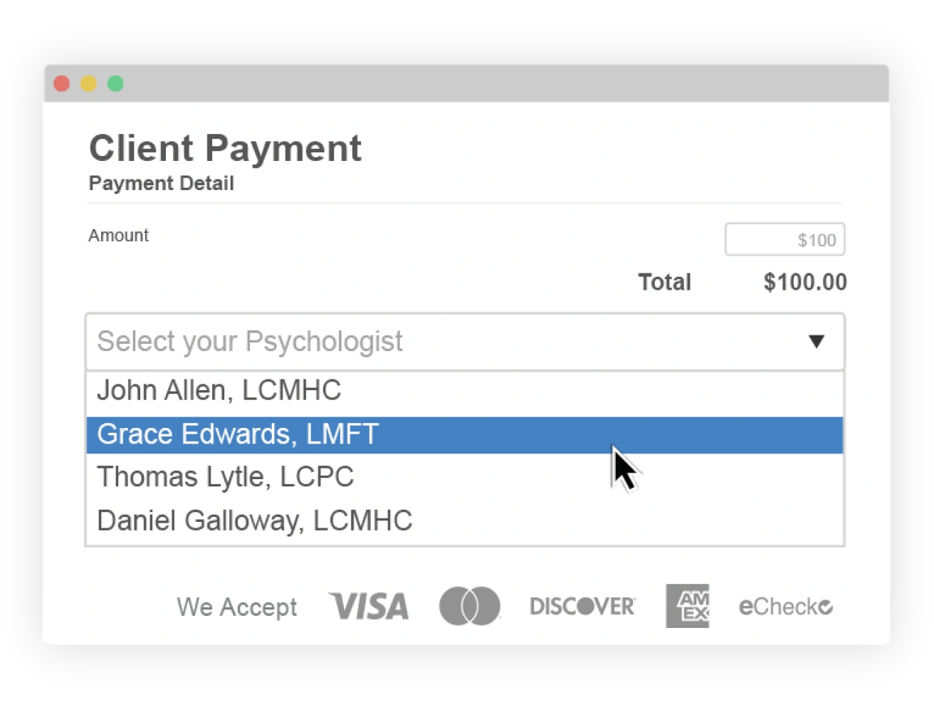Viewport: 934px width, 712px height.
Task: Click the green traffic light button
Action: click(x=115, y=83)
